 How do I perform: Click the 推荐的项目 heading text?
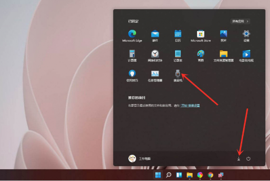coord(136,97)
